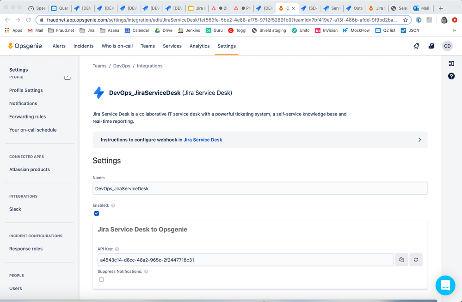Open Profile Settings in the sidebar
The width and height of the screenshot is (462, 302).
26,91
